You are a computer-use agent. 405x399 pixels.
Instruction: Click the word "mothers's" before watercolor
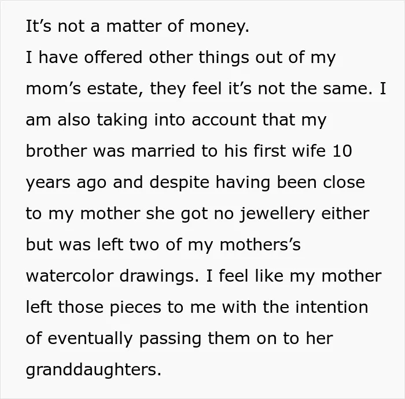pyautogui.click(x=260, y=245)
